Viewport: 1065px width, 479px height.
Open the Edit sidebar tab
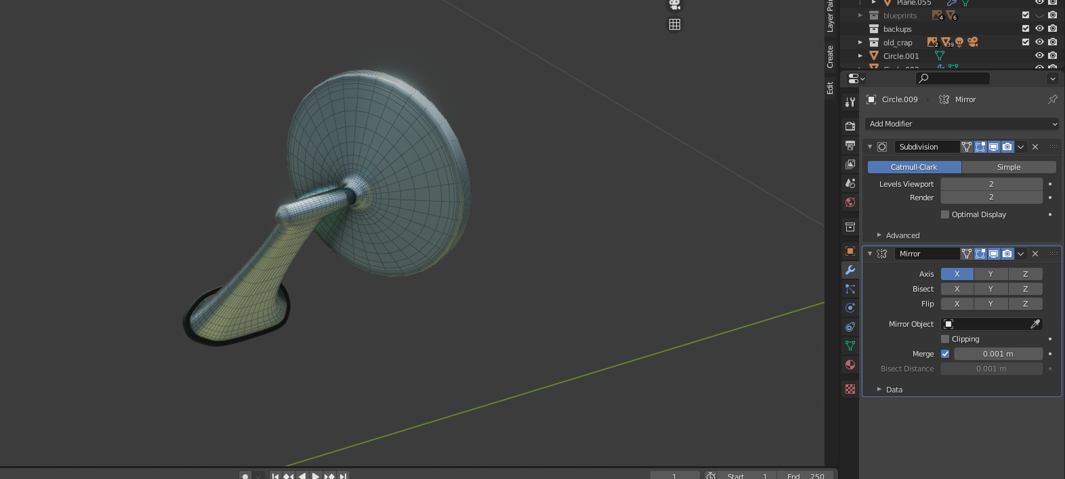830,88
